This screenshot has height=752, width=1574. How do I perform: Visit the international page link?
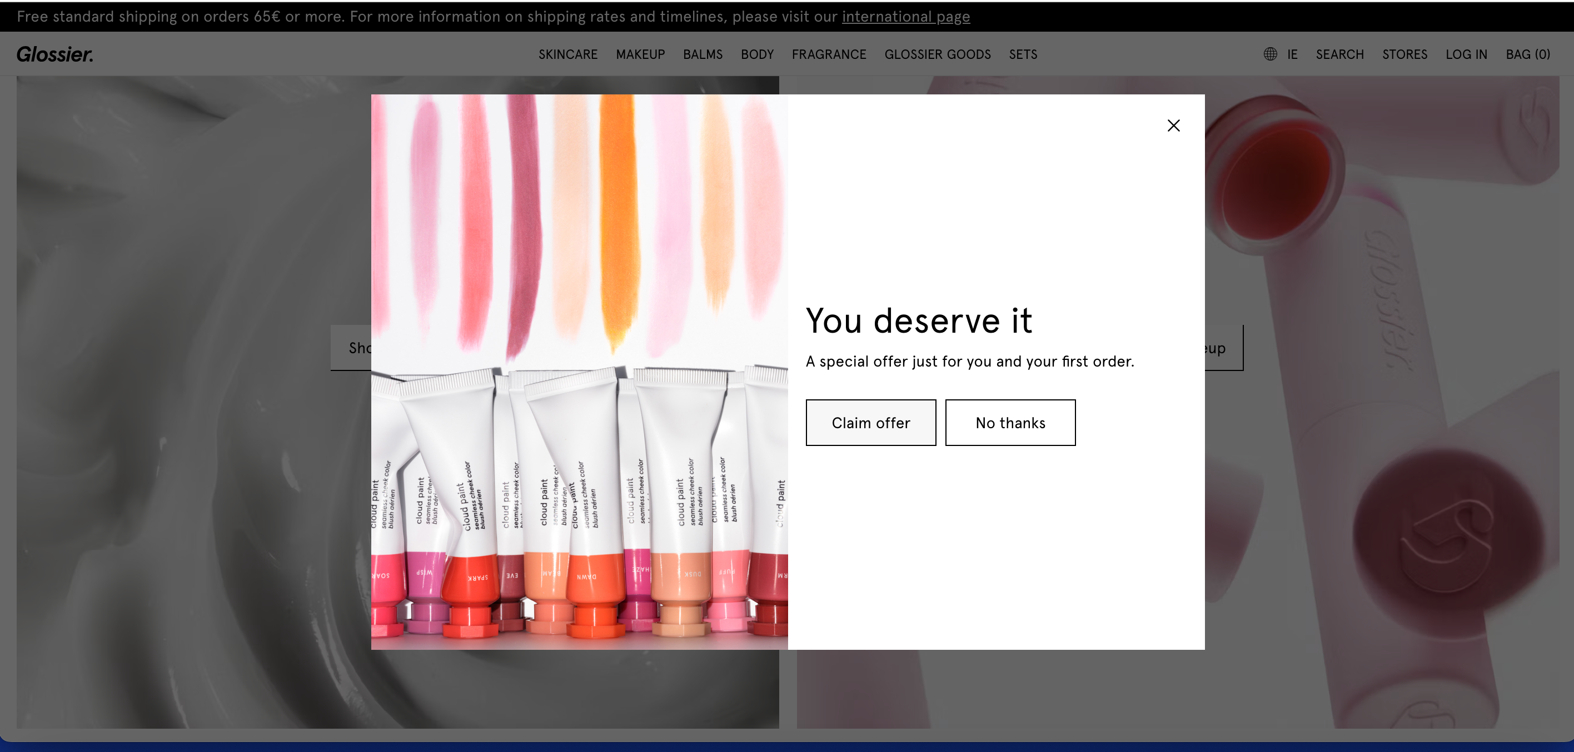[x=905, y=17]
